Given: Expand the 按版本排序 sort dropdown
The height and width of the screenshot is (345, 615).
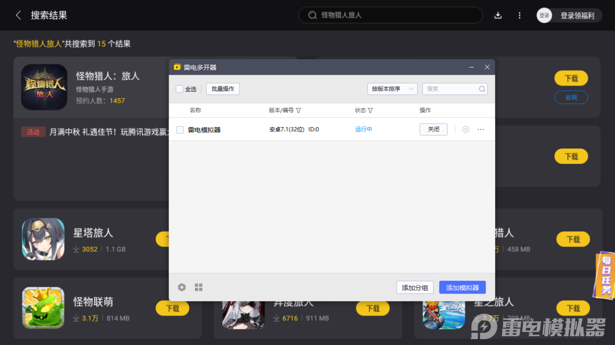Looking at the screenshot, I should [x=392, y=89].
